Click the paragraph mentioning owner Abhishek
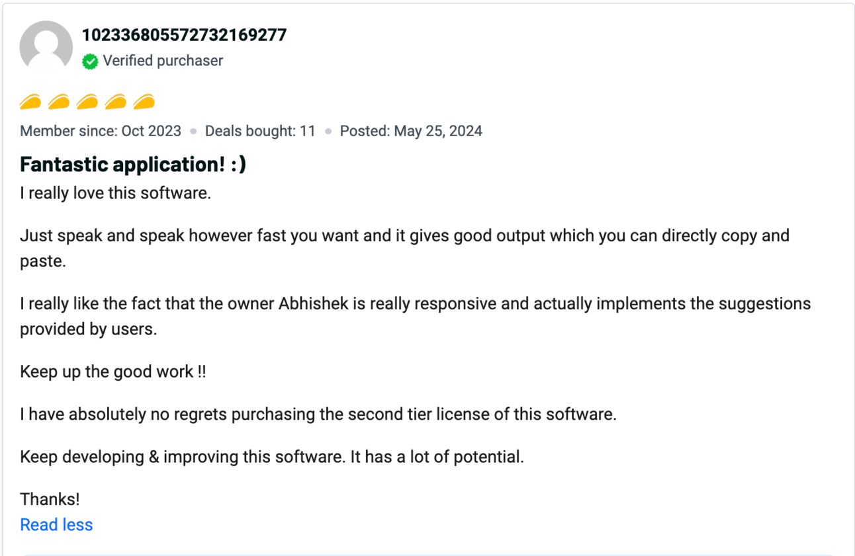This screenshot has width=855, height=556. (416, 316)
